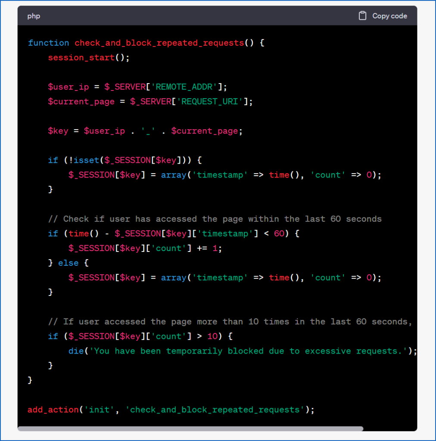The image size is (436, 441).
Task: Click the function name check_and_block_repeated_requests in the declaration
Action: 159,43
